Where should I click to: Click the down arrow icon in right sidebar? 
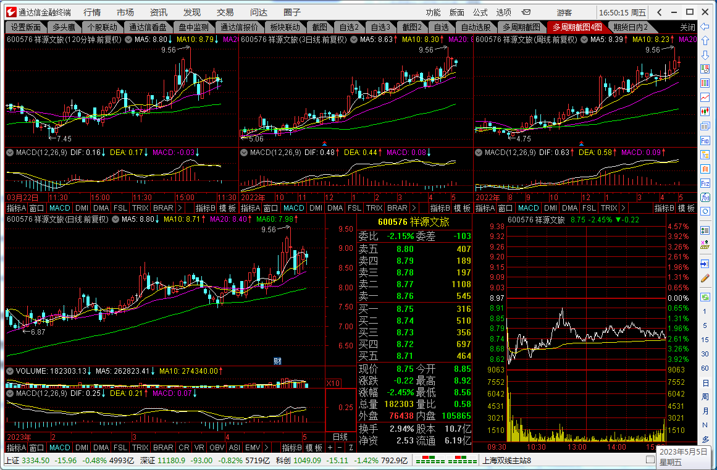(x=705, y=55)
